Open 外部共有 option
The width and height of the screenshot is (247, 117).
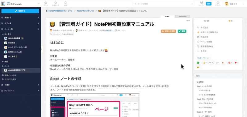tap(203, 37)
